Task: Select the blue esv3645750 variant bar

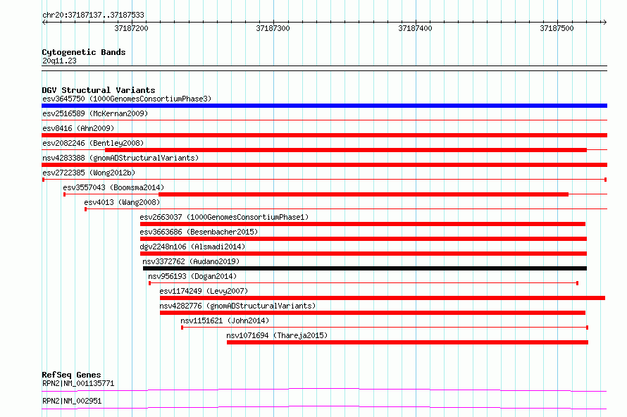Action: point(324,106)
